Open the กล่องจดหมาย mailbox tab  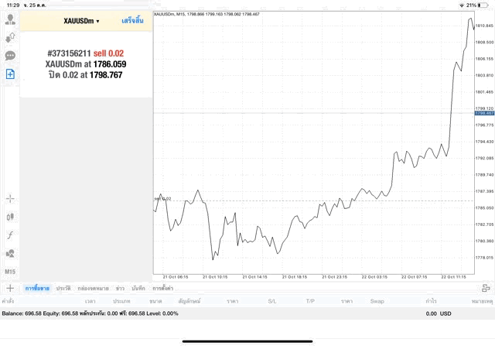click(x=94, y=288)
